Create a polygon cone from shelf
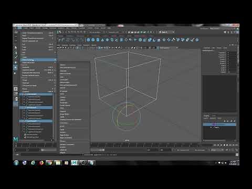 point(102,40)
